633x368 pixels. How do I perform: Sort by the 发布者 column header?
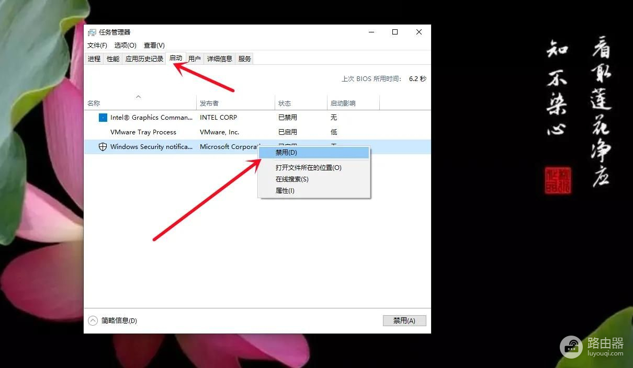pyautogui.click(x=236, y=103)
